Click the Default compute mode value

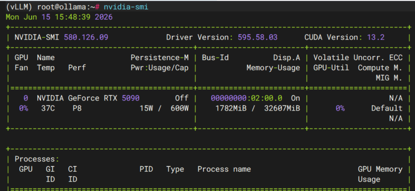pos(387,108)
